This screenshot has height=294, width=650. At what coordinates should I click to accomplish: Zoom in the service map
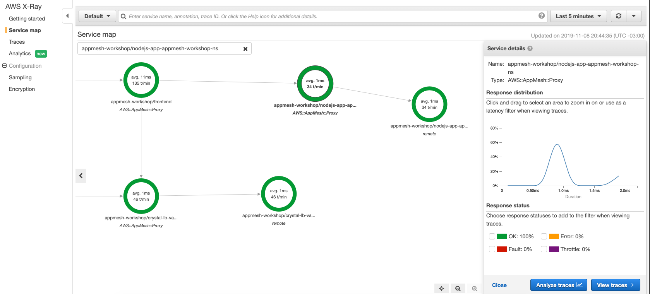click(x=475, y=289)
